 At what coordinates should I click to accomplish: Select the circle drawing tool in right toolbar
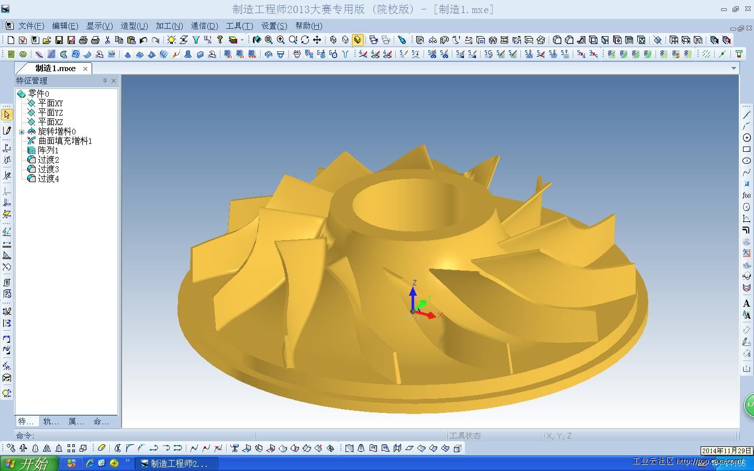tap(747, 138)
